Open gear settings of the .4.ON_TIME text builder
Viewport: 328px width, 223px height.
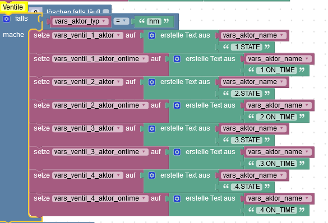(177, 199)
